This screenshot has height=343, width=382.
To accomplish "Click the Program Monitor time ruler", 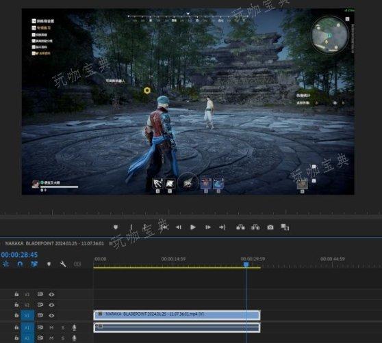I will coord(191,213).
